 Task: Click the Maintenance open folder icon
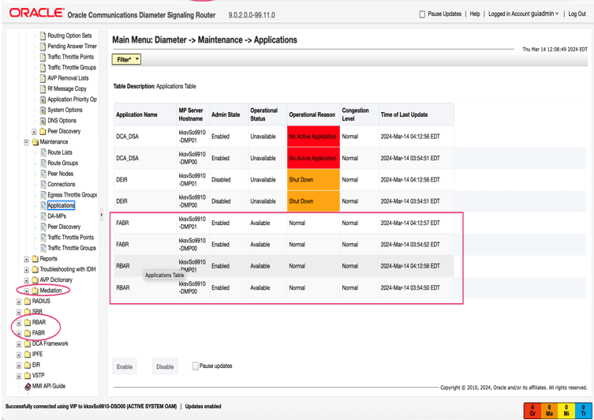pyautogui.click(x=35, y=142)
